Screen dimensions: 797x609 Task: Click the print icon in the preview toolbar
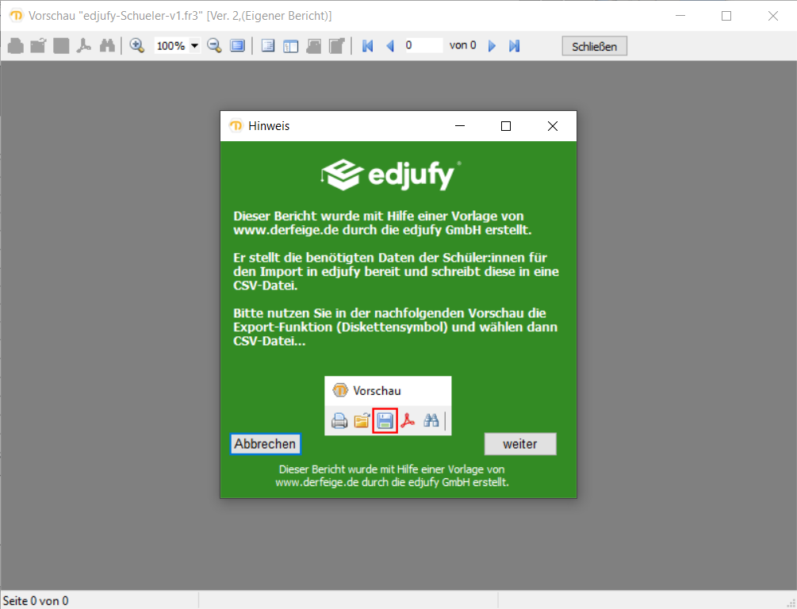click(x=15, y=46)
